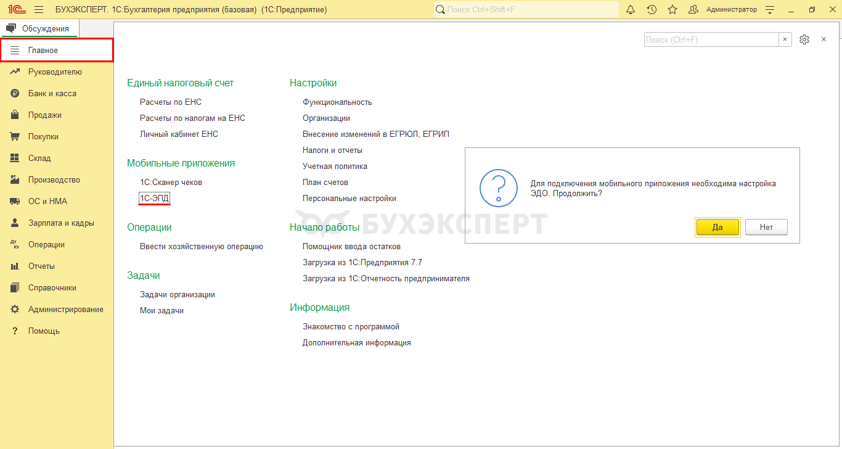Open the Отчеты chart section
The height and width of the screenshot is (449, 842).
(15, 266)
